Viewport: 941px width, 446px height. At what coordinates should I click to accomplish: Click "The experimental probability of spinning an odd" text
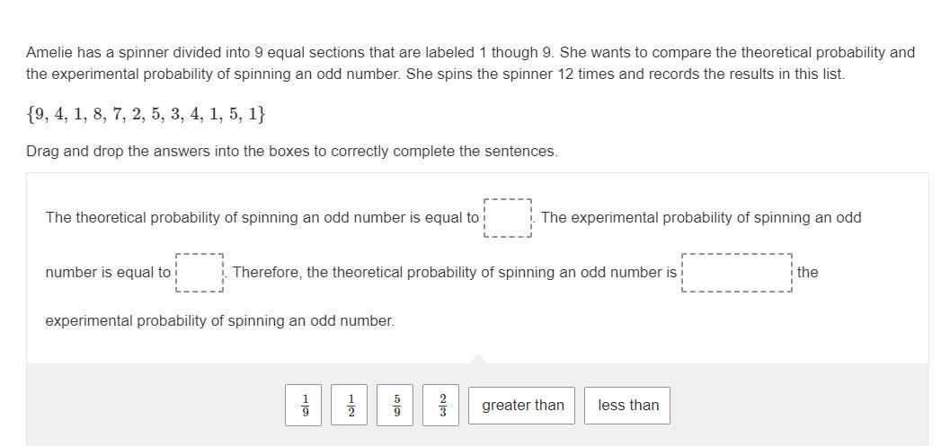[701, 218]
